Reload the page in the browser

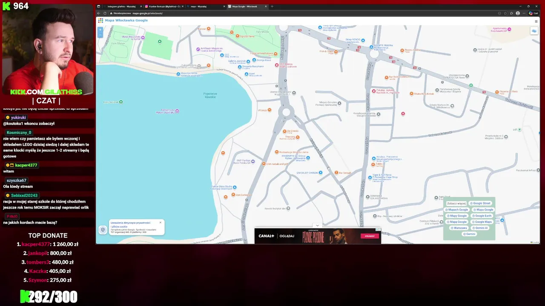pyautogui.click(x=105, y=13)
